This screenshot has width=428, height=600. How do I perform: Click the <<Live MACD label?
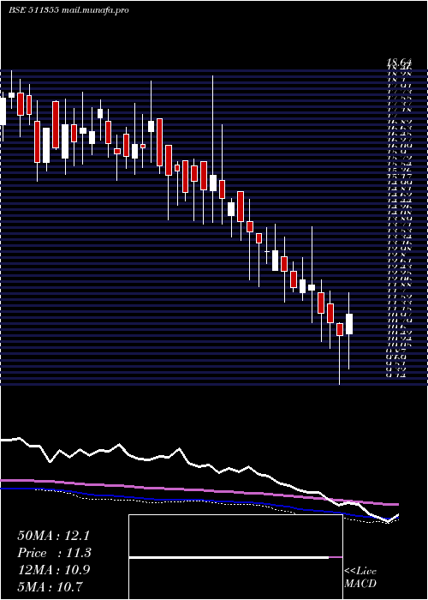pos(360,578)
